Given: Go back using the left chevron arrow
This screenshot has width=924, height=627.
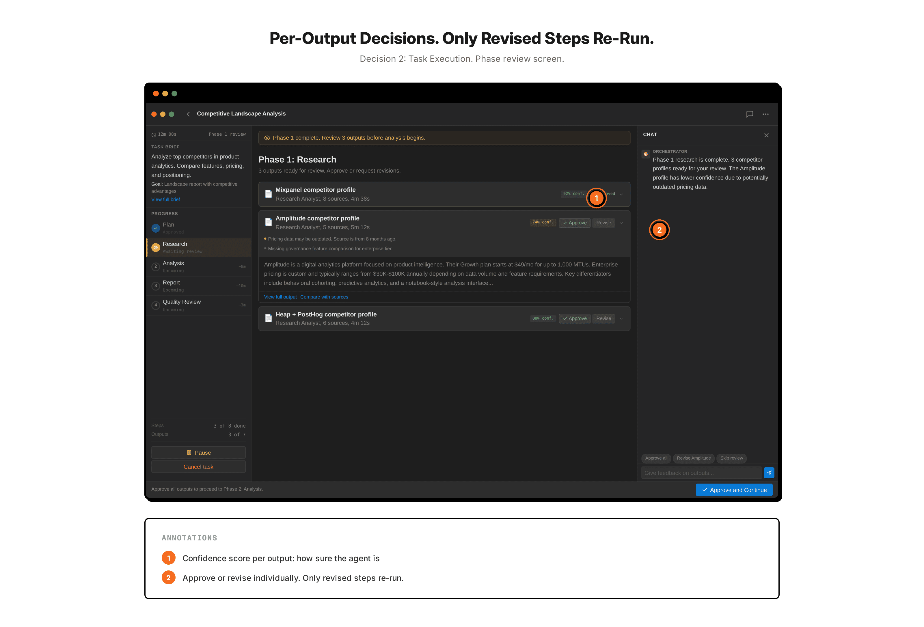Looking at the screenshot, I should [x=188, y=114].
